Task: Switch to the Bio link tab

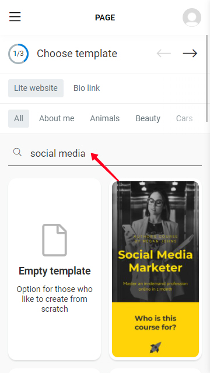Action: 87,88
